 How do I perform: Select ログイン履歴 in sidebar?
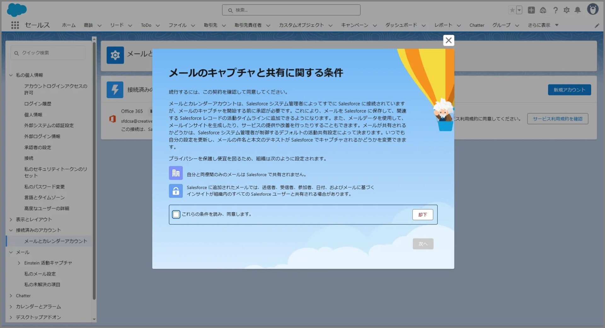(x=37, y=104)
